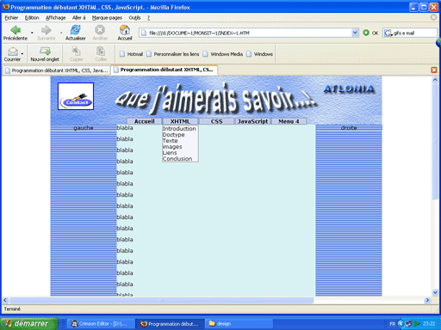Click the JavaScript navigation button
The image size is (441, 330).
click(253, 121)
